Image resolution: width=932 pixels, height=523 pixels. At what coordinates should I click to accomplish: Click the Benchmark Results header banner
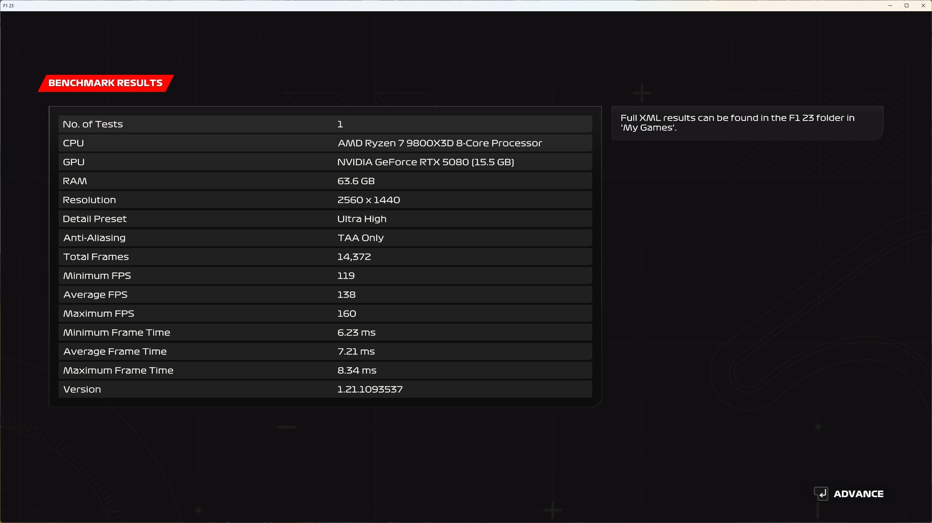[105, 83]
